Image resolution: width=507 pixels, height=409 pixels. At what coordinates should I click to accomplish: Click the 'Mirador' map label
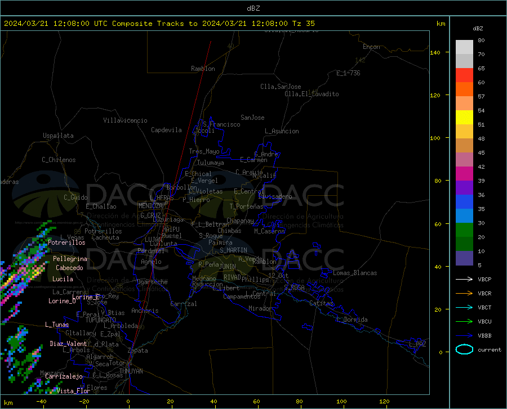pos(260,308)
